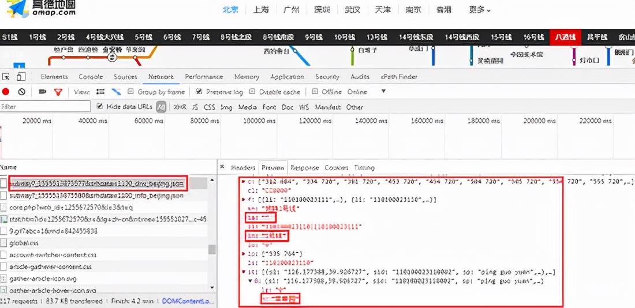
Task: Select the large request rows view icon
Action: 101,92
